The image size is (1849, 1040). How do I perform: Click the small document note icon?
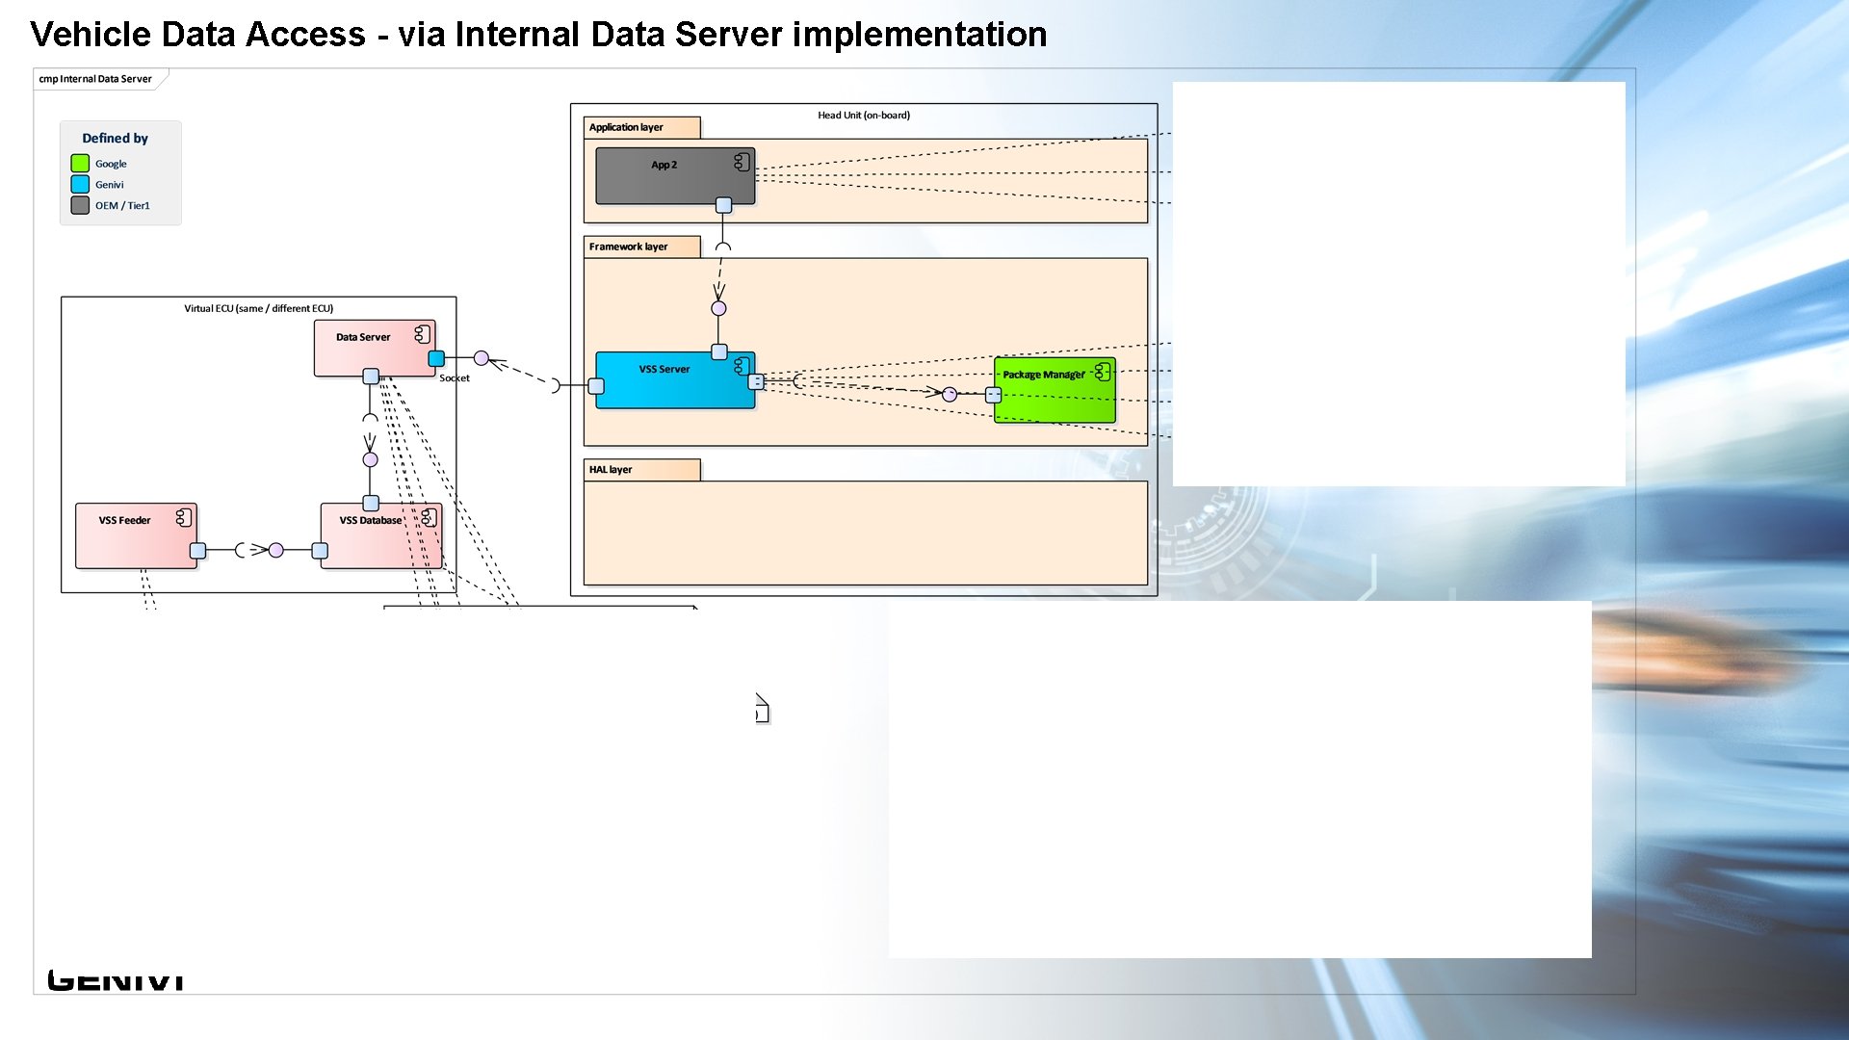coord(762,710)
